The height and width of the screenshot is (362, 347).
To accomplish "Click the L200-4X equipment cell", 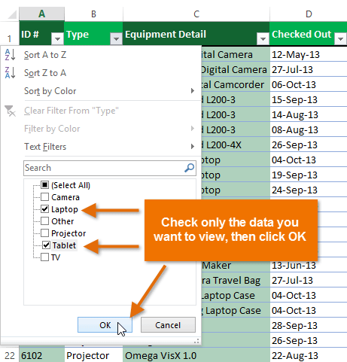I will (236, 144).
